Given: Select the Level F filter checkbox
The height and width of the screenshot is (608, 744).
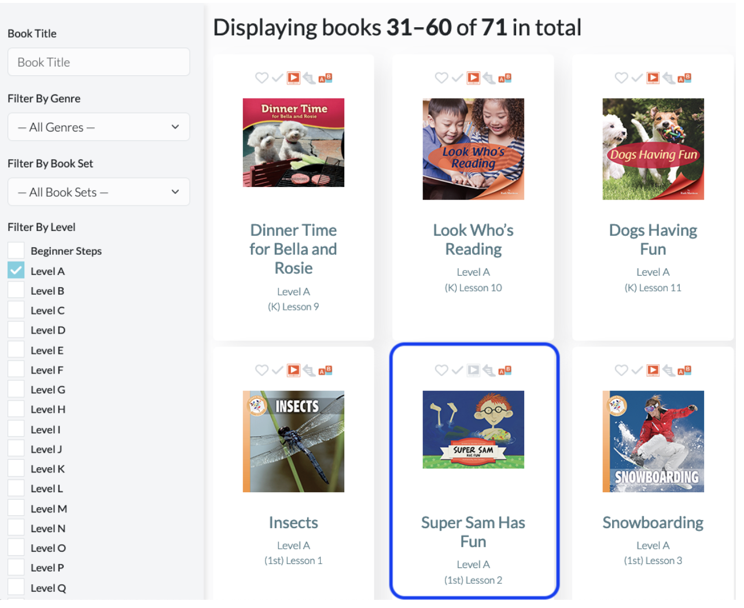Looking at the screenshot, I should 16,369.
